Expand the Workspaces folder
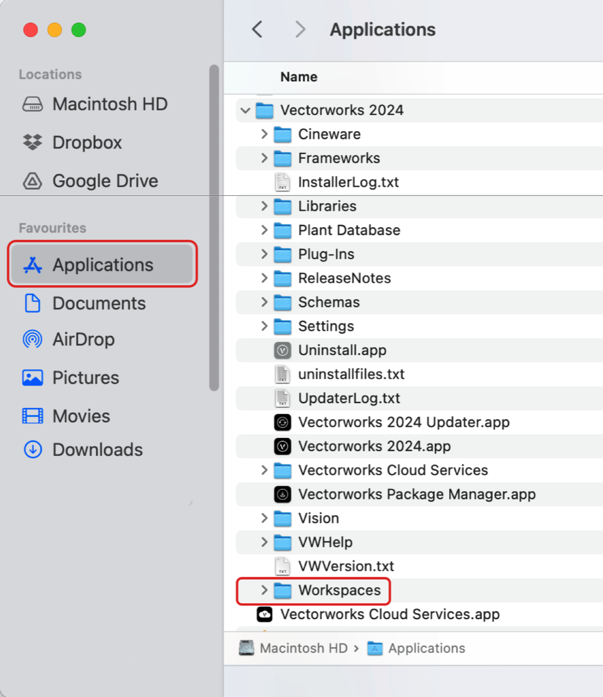603x697 pixels. [264, 590]
